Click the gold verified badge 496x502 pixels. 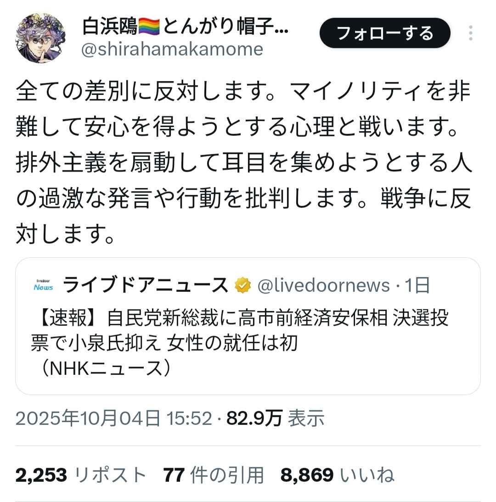pyautogui.click(x=243, y=285)
